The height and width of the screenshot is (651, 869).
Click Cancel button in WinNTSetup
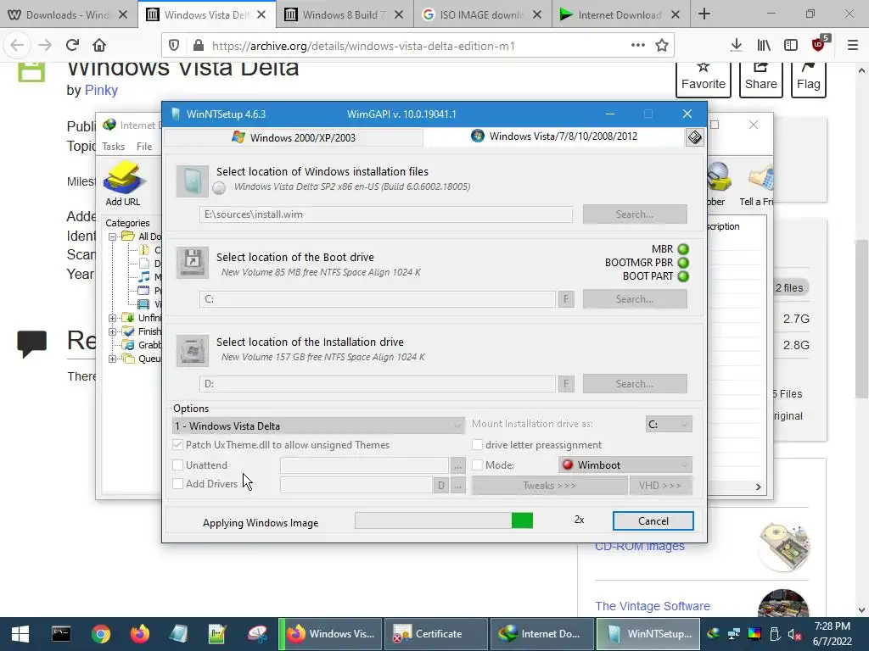[x=653, y=521]
